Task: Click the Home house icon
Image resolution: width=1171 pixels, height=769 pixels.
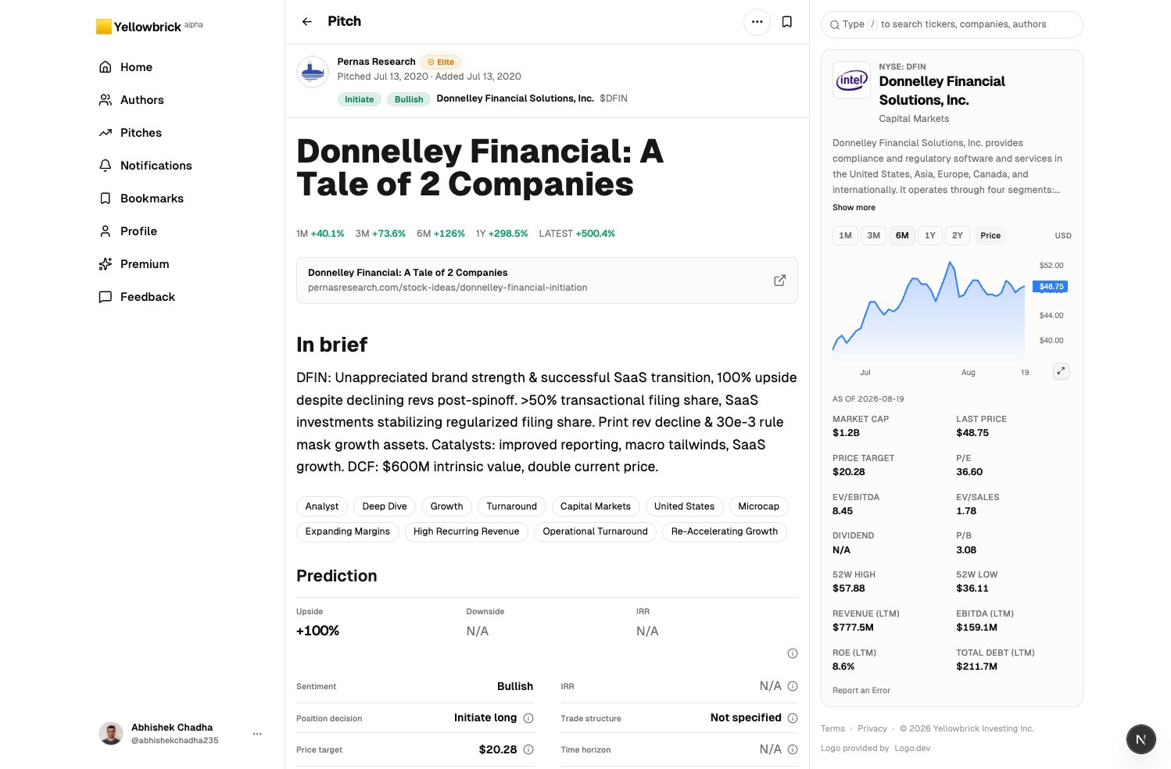Action: point(106,67)
